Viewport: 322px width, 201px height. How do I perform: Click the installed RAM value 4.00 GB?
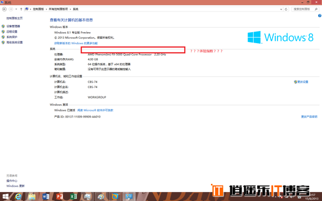pyautogui.click(x=93, y=59)
